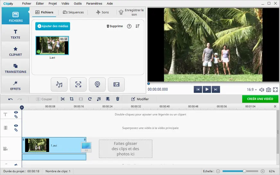Click the webcam recording button
This screenshot has height=175, width=280.
click(97, 84)
